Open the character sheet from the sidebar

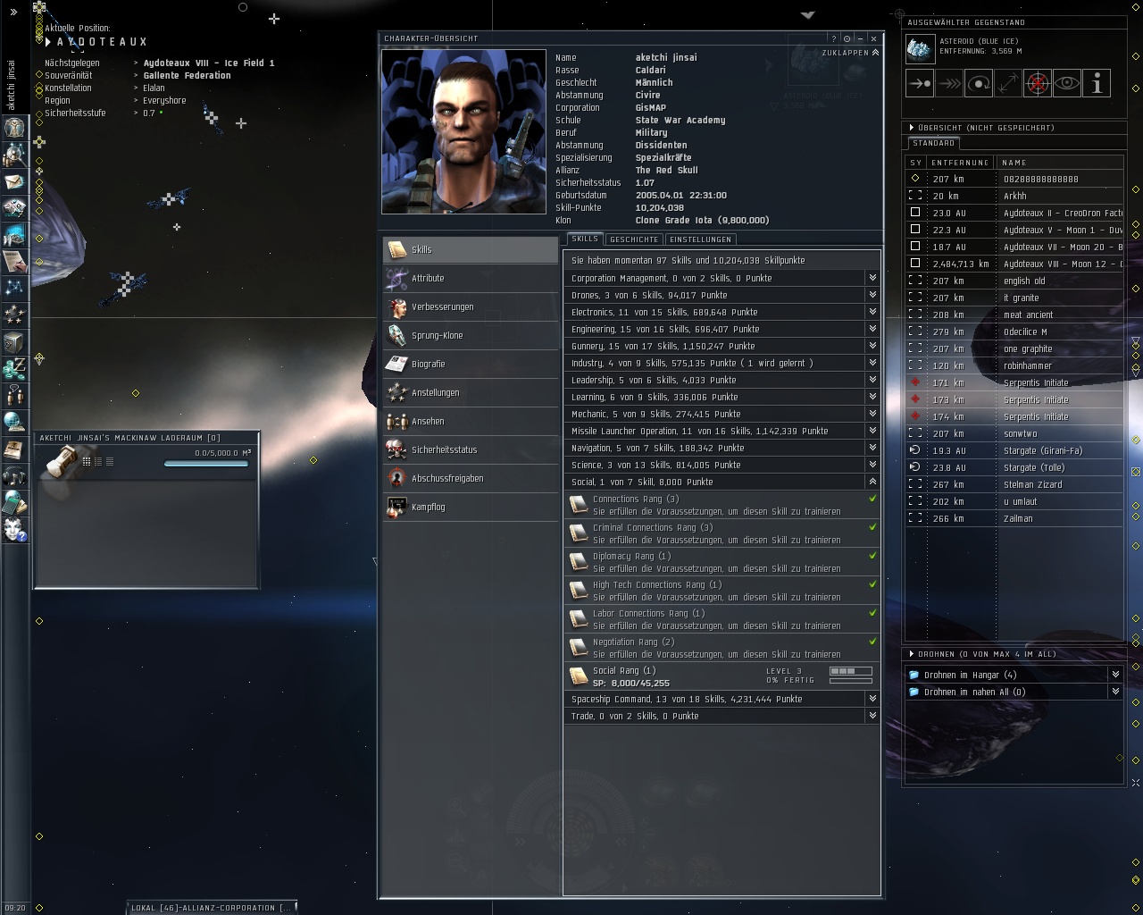pyautogui.click(x=14, y=128)
